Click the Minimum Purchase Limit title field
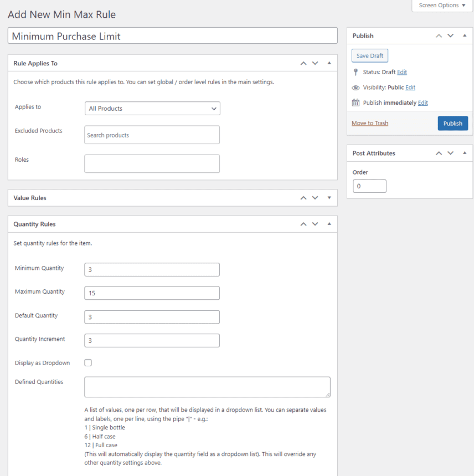This screenshot has width=474, height=476. [x=172, y=35]
